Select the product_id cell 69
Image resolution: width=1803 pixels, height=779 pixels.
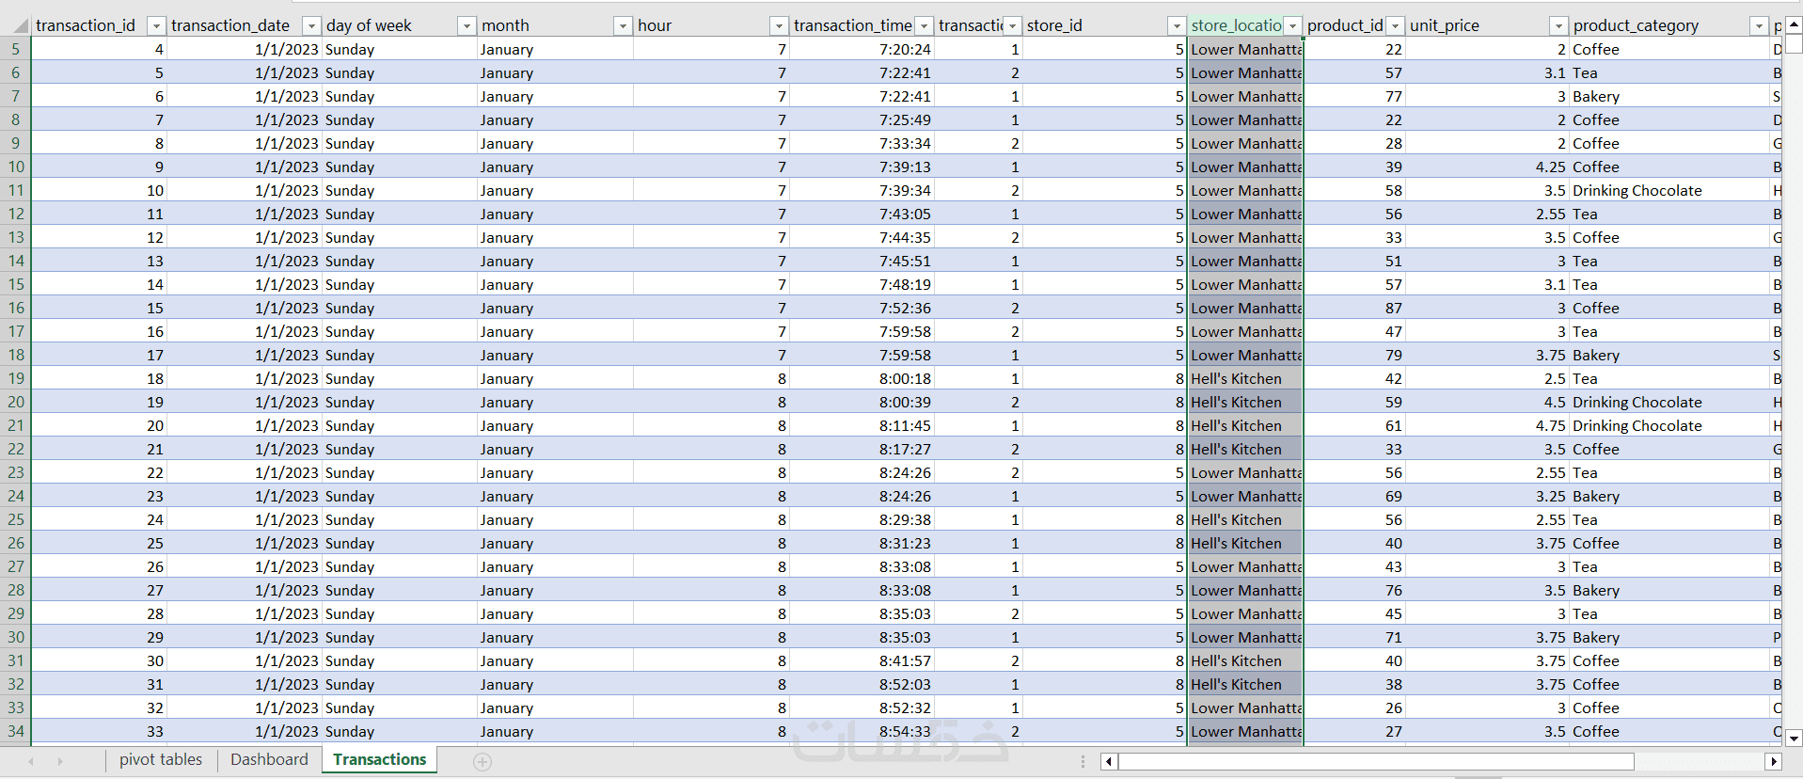tap(1354, 496)
